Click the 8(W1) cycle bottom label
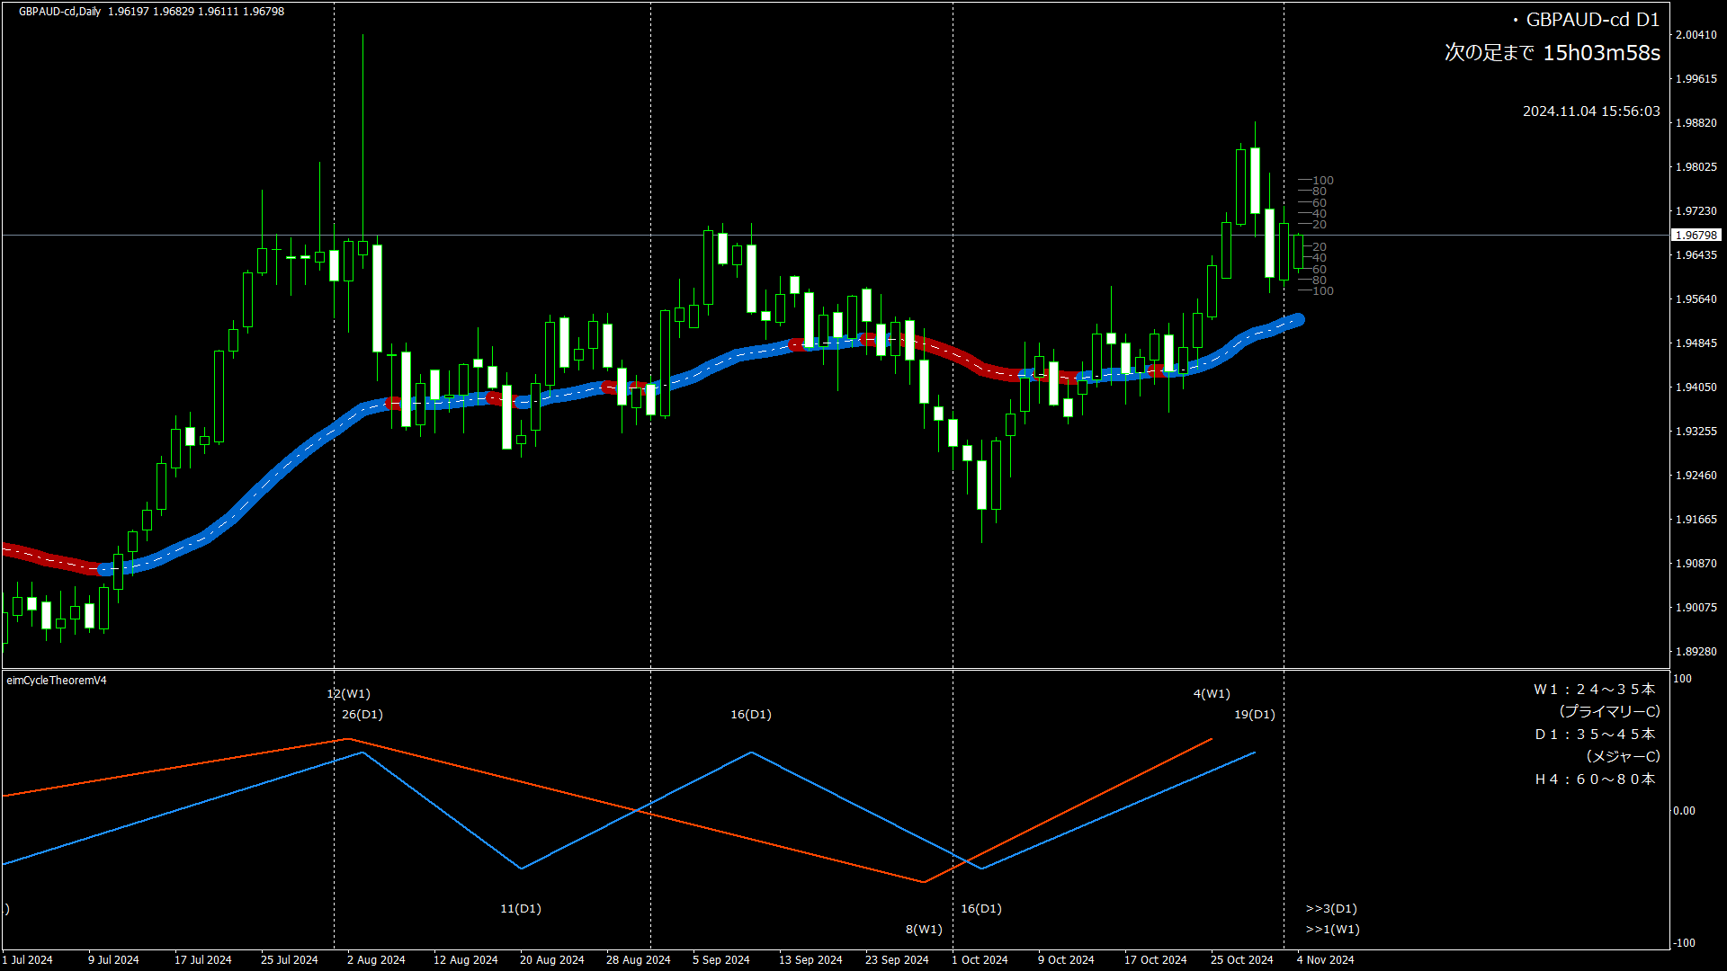The width and height of the screenshot is (1727, 971). point(924,930)
